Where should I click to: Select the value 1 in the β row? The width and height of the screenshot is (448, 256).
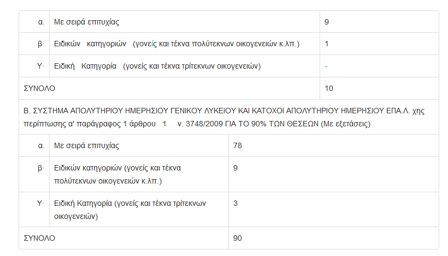coord(326,44)
